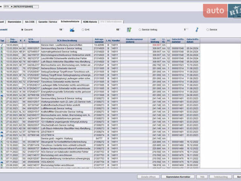Image resolution: width=241 pixels, height=181 pixels.
Task: Sort by the Laufleistung column header
Action: click(x=155, y=40)
